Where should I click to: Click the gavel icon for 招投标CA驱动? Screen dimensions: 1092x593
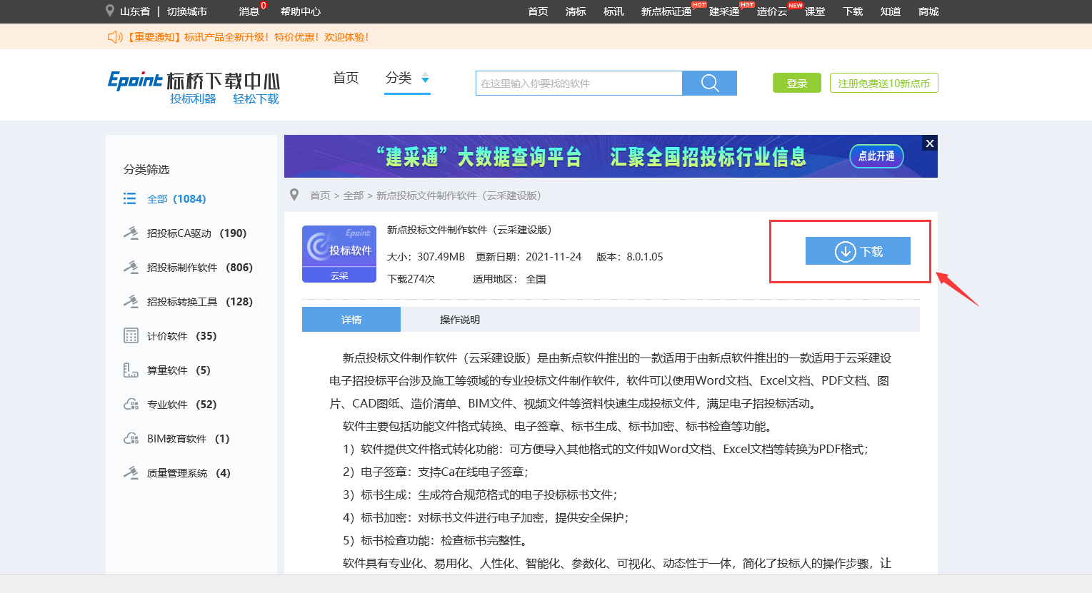pyautogui.click(x=131, y=233)
